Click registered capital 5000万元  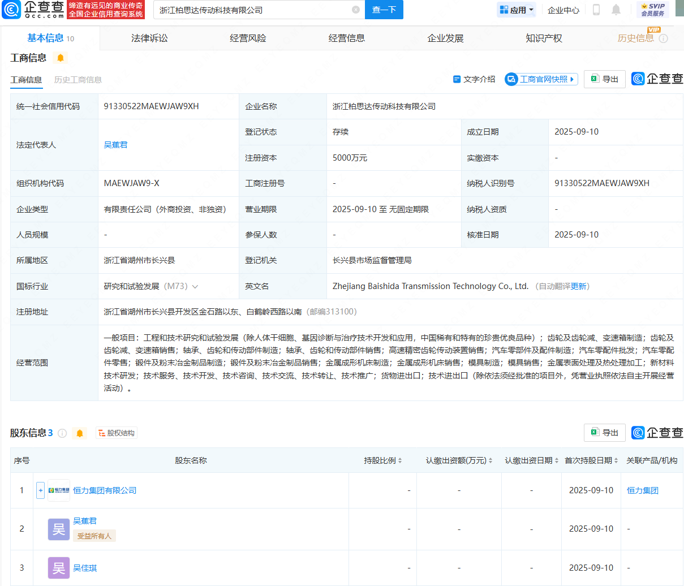point(350,158)
